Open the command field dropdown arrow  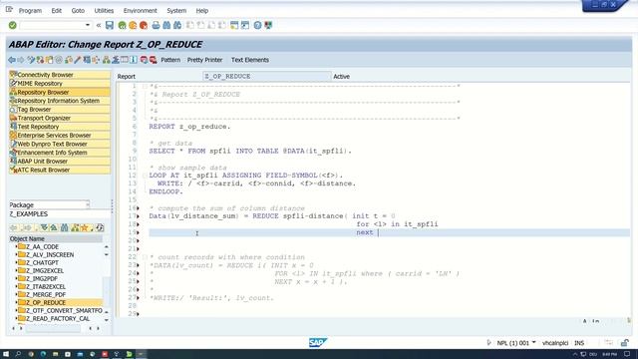click(x=88, y=25)
